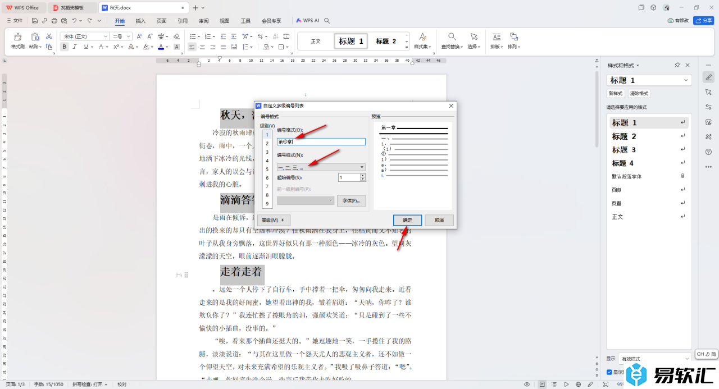Open the Insert (插入) ribbon tab
The height and width of the screenshot is (389, 719).
point(140,21)
